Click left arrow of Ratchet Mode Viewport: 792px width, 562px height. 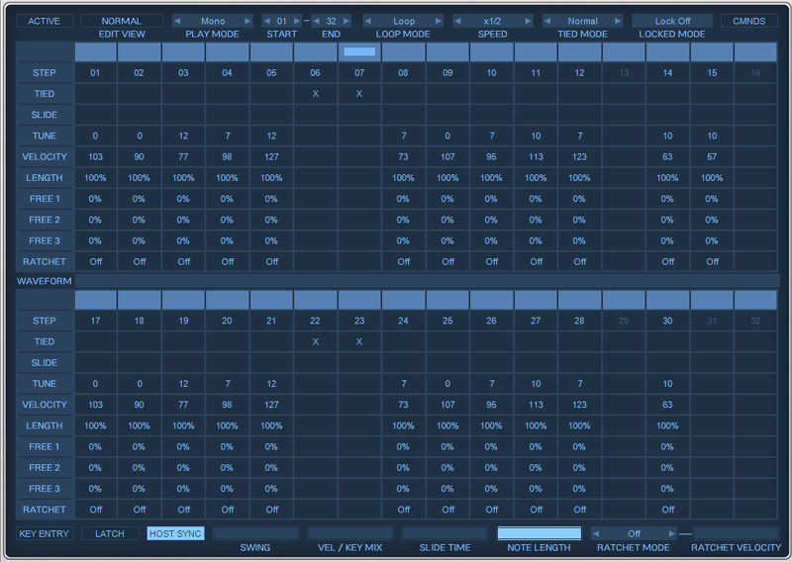tap(597, 533)
